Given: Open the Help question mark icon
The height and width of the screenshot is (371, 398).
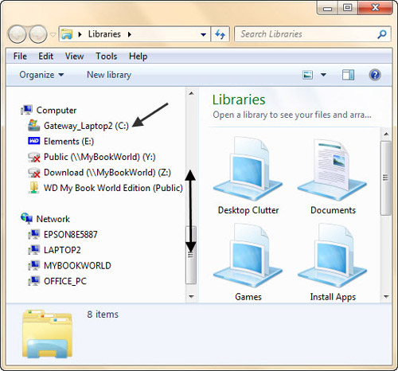Looking at the screenshot, I should coord(375,75).
